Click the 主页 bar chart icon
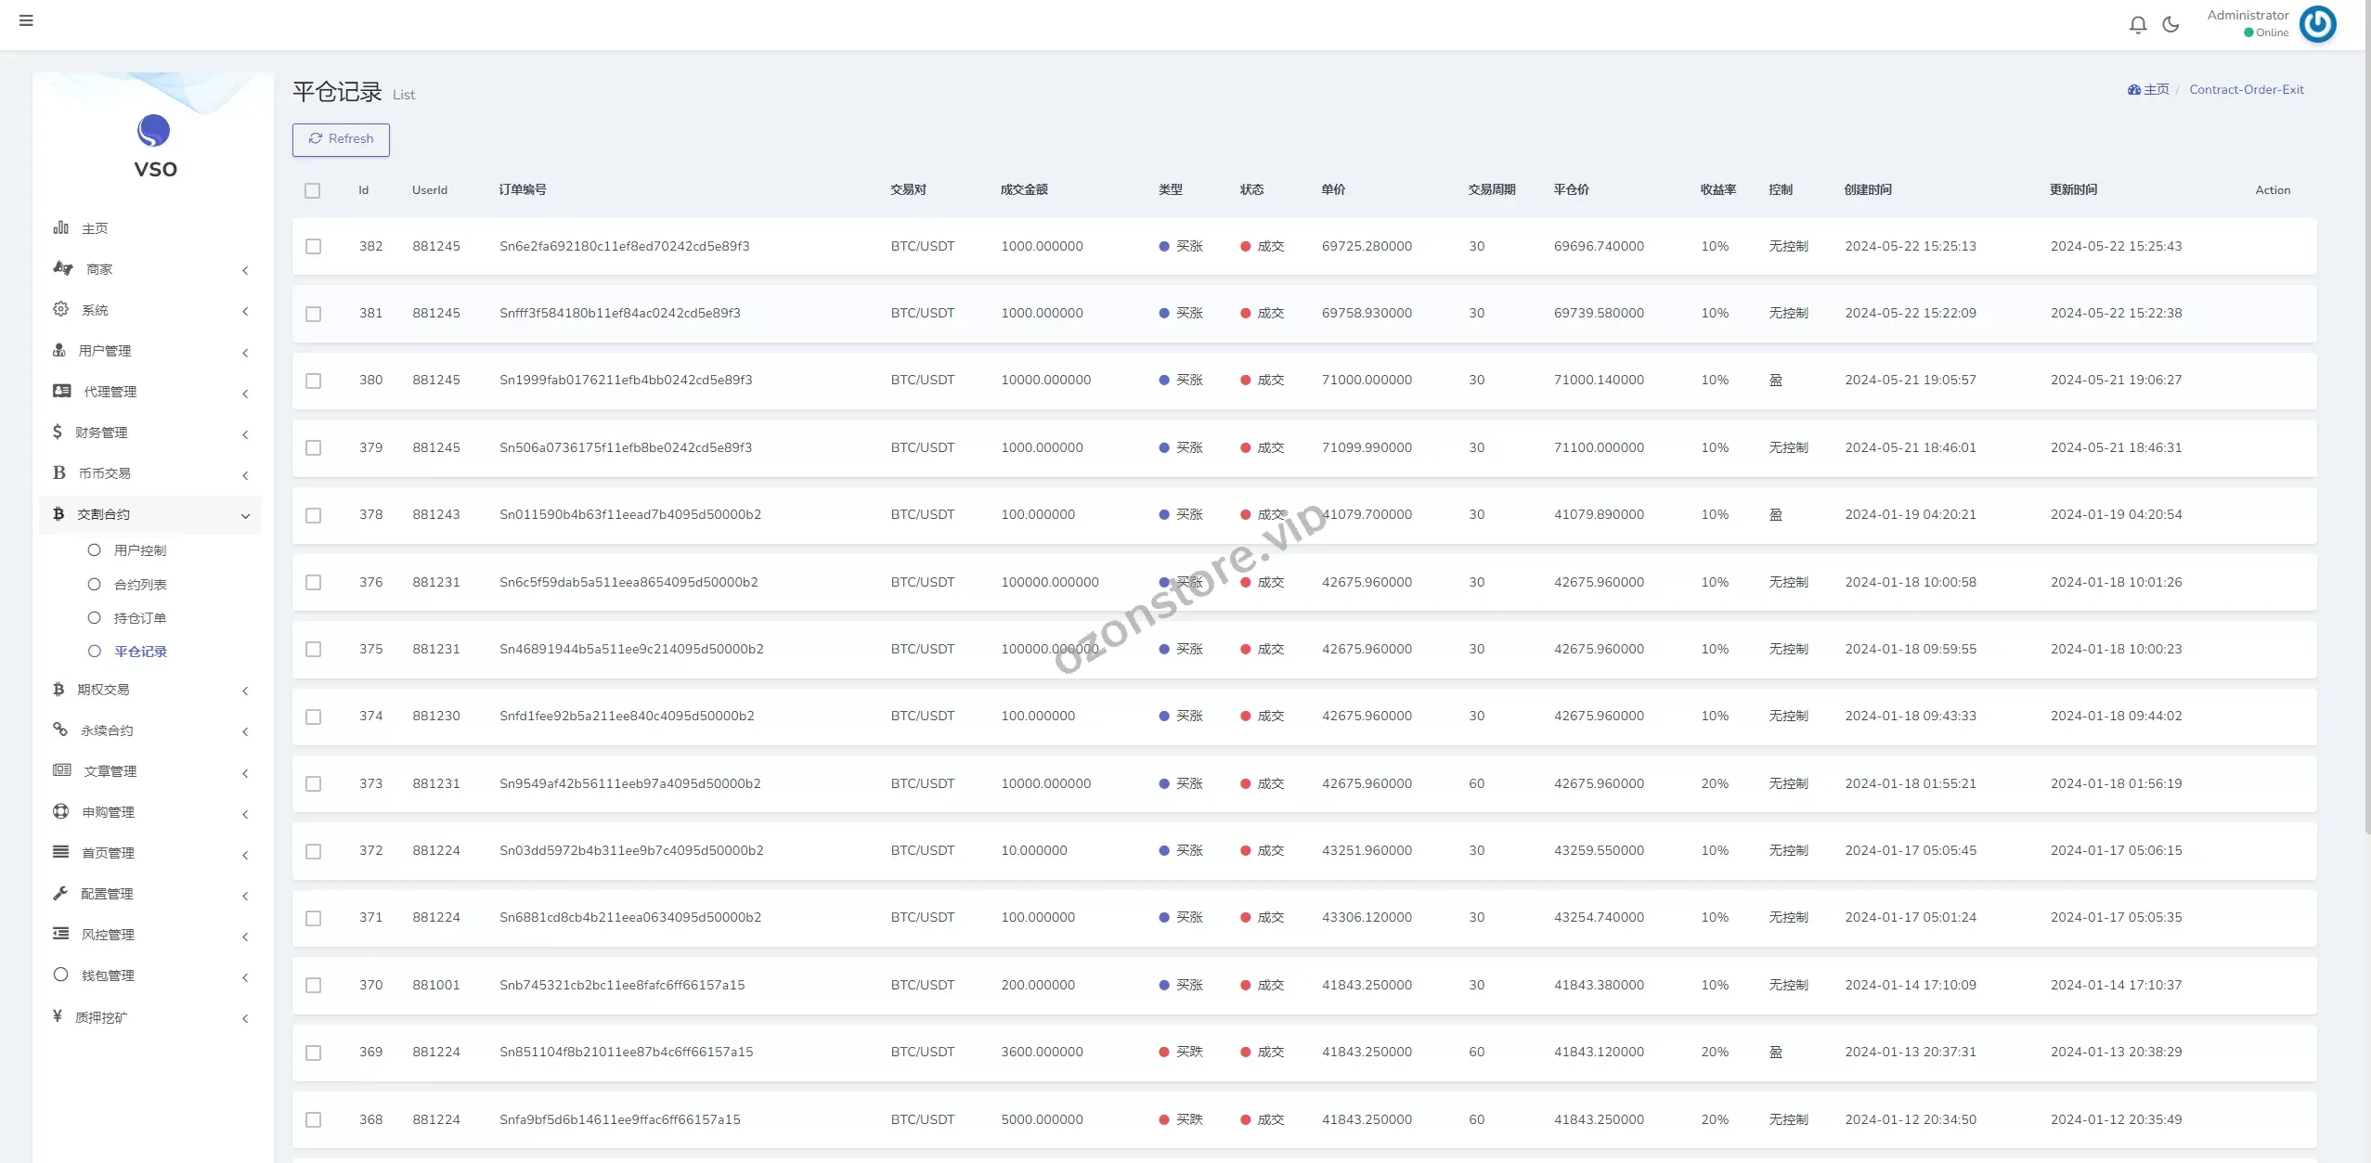 pos(61,227)
